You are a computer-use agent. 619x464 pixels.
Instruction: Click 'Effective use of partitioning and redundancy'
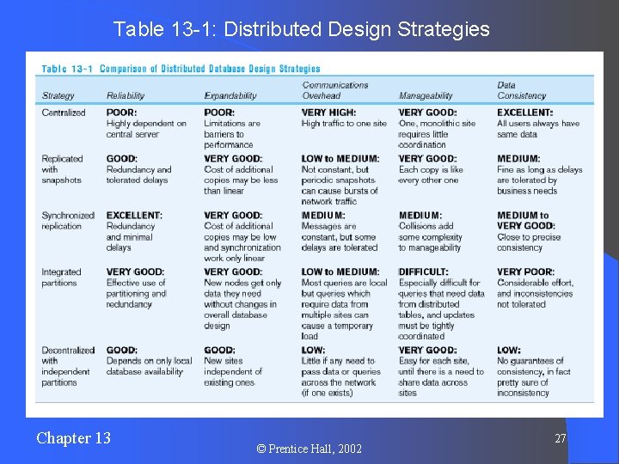click(136, 294)
